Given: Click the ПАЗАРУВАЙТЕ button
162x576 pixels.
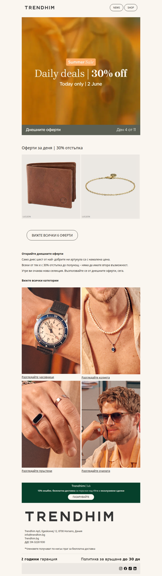Looking at the screenshot, I should click(x=81, y=497).
